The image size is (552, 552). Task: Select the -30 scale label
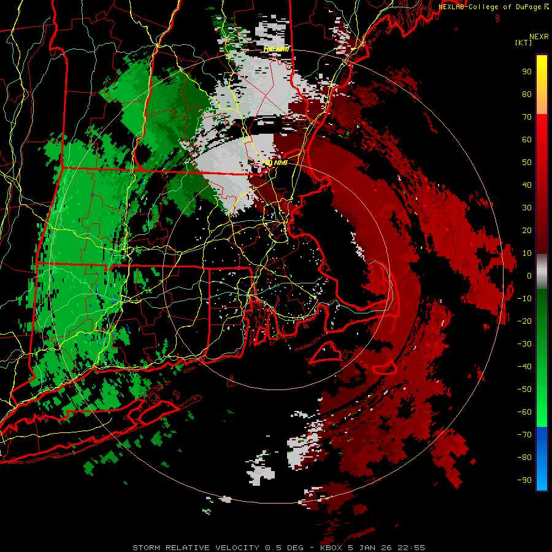pyautogui.click(x=524, y=344)
